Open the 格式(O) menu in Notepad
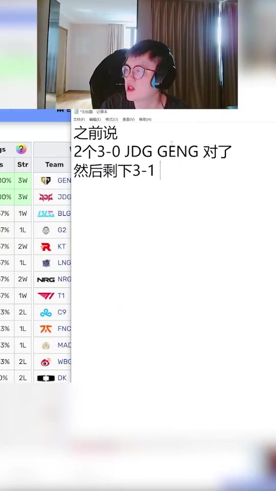The image size is (276, 491). (112, 120)
